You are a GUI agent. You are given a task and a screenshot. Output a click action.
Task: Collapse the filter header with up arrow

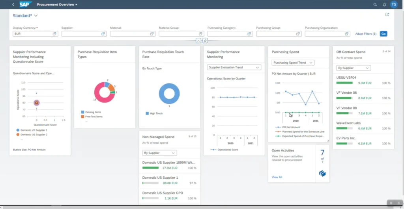tap(198, 41)
